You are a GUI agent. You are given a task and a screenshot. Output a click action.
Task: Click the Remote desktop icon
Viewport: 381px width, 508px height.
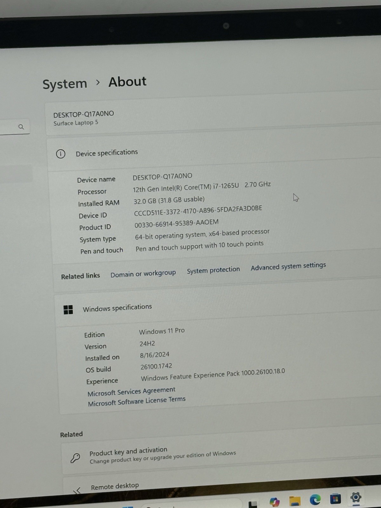[77, 491]
